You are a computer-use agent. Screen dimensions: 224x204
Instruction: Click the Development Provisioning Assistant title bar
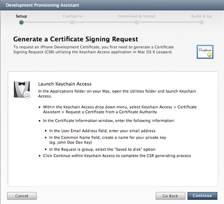coord(112,5)
